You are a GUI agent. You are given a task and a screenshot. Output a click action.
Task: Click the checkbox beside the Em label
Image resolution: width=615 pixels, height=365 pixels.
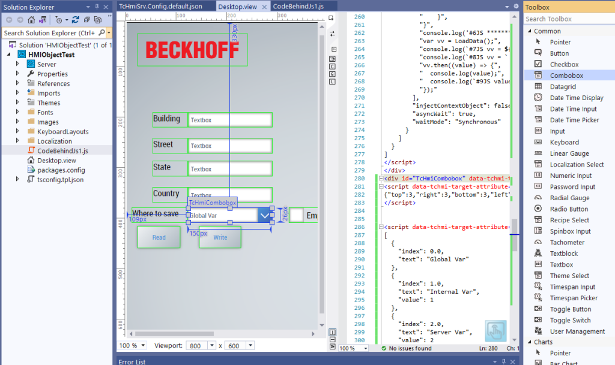coord(296,215)
